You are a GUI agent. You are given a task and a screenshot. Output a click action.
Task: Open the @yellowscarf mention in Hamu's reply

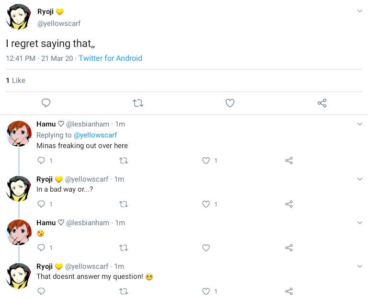point(95,135)
